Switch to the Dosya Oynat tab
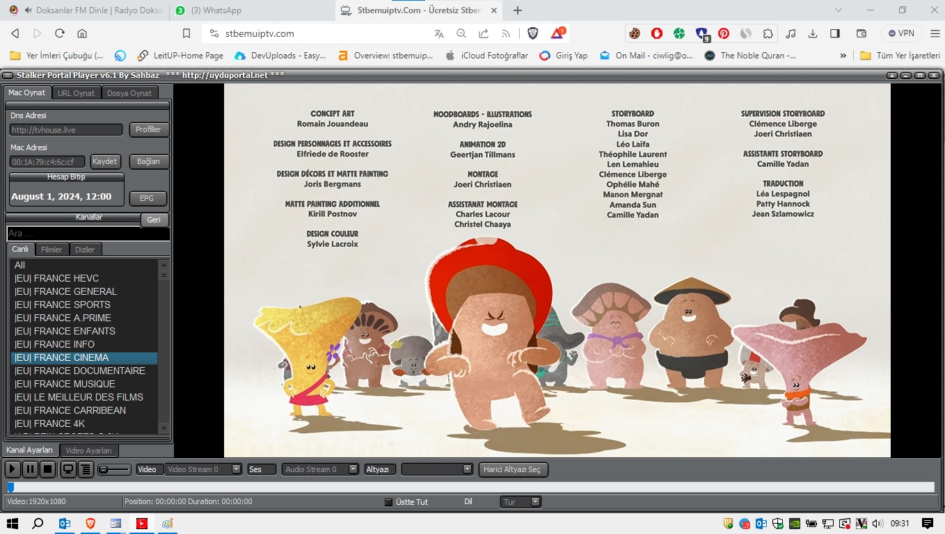 pos(129,93)
